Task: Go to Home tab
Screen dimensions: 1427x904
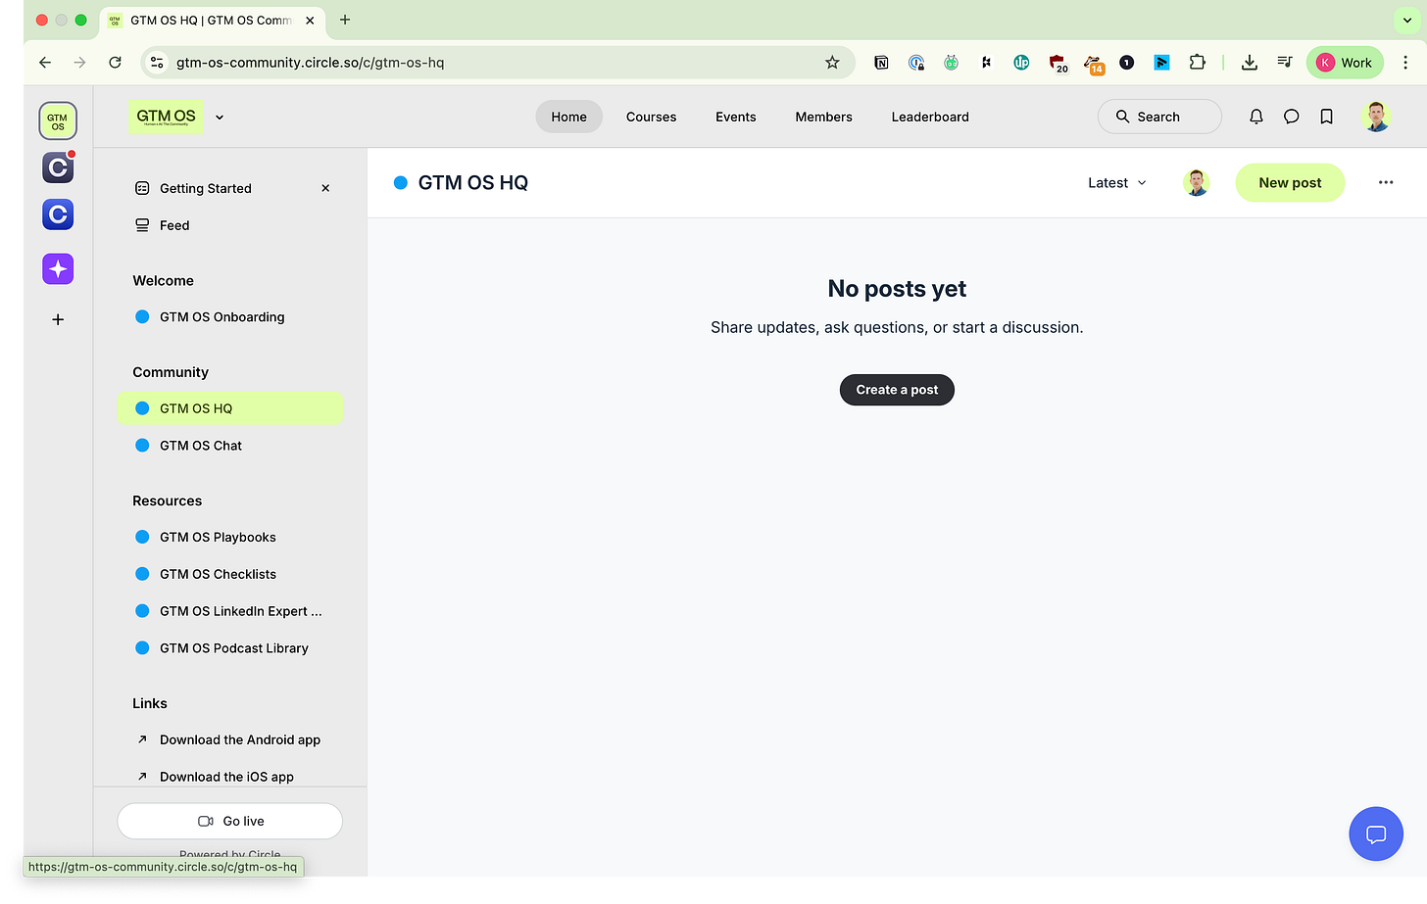Action: tap(568, 117)
